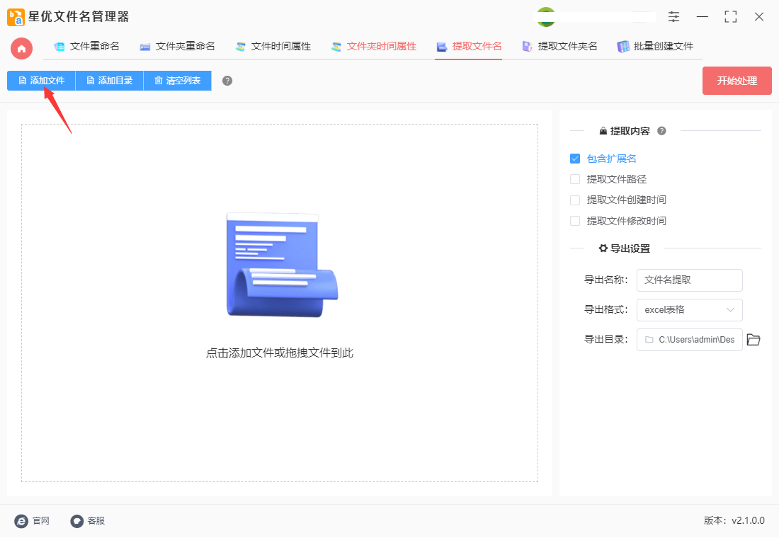Switch to 文件夹重命名 tab
Screen dimensions: 779x538
pos(177,47)
